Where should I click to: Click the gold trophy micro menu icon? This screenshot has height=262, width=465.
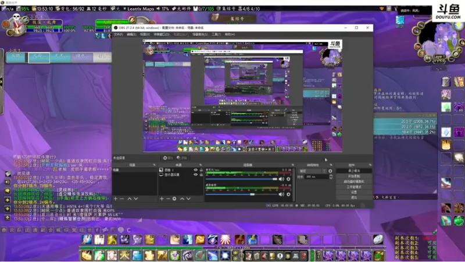272,256
